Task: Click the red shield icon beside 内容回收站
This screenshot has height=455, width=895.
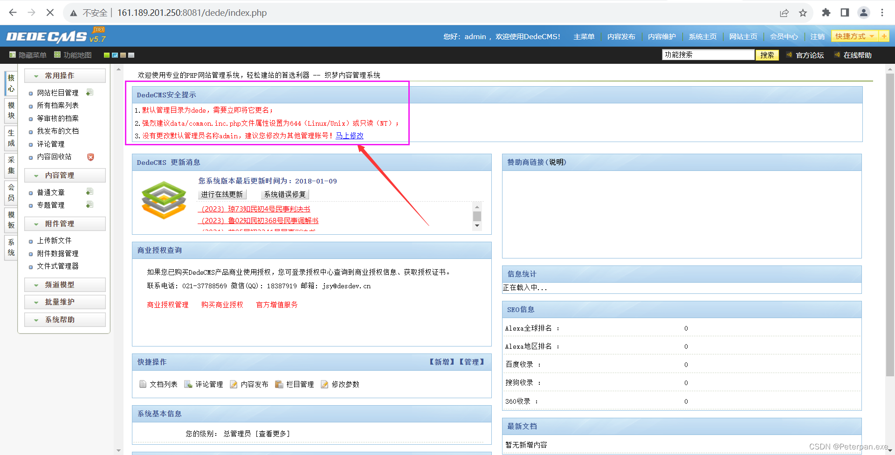Action: coord(90,157)
